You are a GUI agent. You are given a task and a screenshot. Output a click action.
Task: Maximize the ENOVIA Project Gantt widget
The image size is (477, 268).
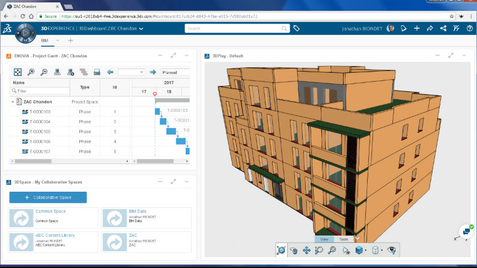coord(173,55)
